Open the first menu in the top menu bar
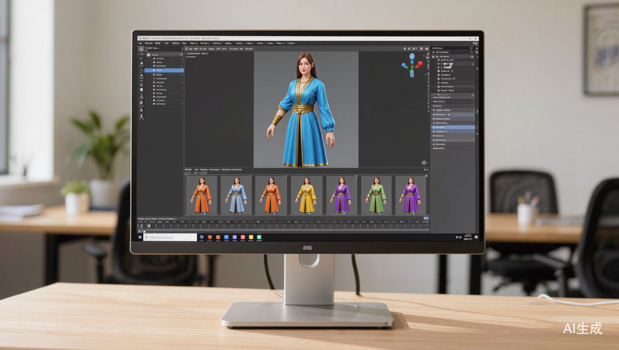This screenshot has height=350, width=619. click(148, 43)
